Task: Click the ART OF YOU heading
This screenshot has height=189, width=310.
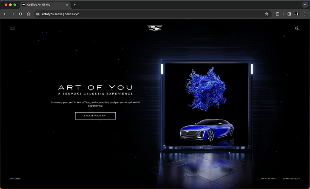Action: 96,87
